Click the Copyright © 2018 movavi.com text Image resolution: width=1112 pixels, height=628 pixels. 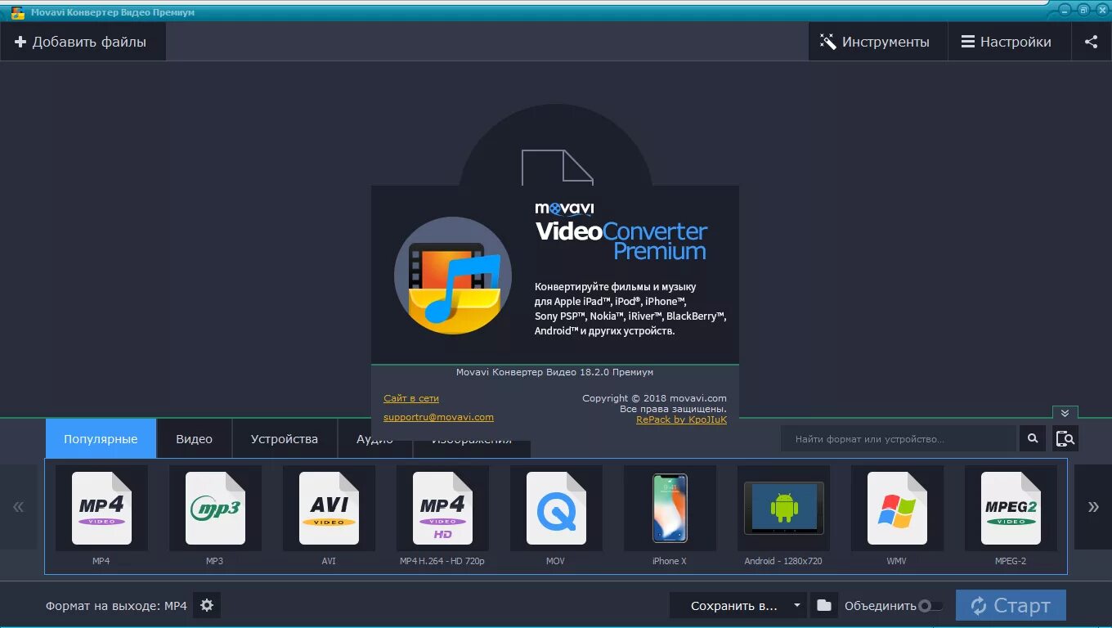click(x=654, y=398)
